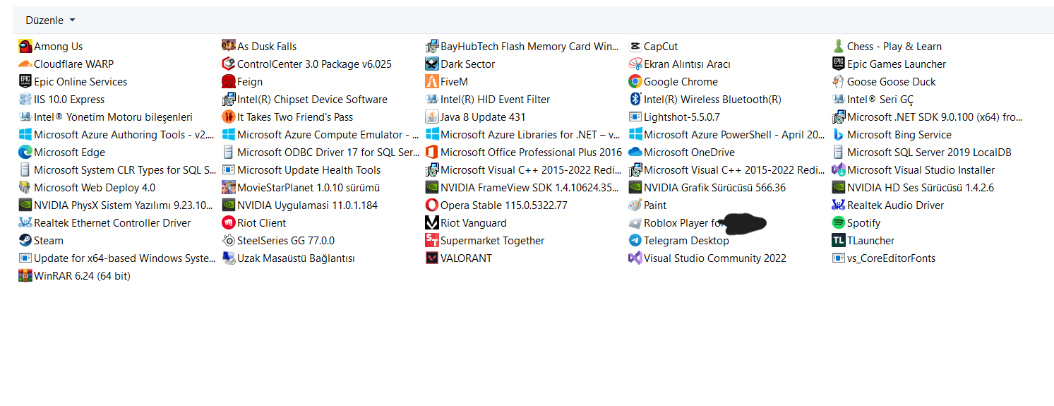Select Intel(R) Chipset Device Software entry
The width and height of the screenshot is (1054, 406).
(x=304, y=100)
